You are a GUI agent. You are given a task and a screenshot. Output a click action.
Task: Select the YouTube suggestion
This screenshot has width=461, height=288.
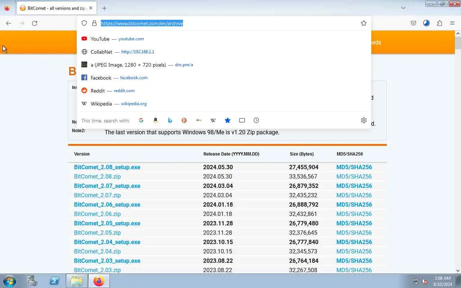pyautogui.click(x=224, y=39)
